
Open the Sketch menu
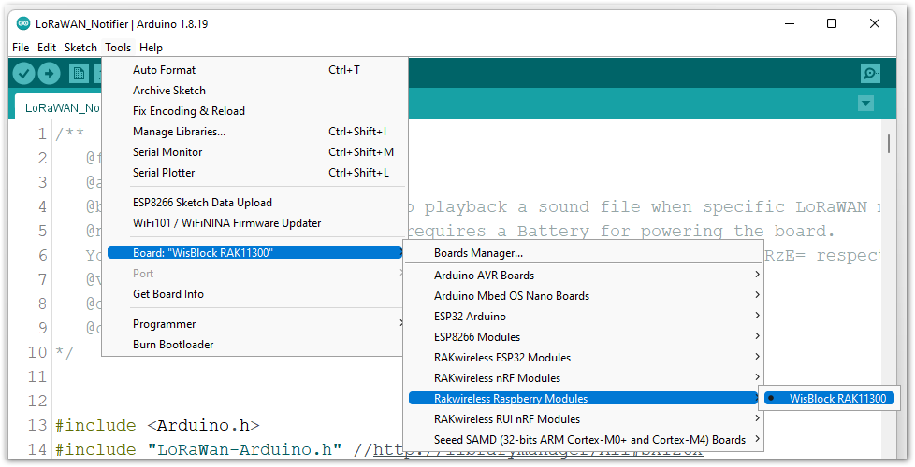[80, 48]
